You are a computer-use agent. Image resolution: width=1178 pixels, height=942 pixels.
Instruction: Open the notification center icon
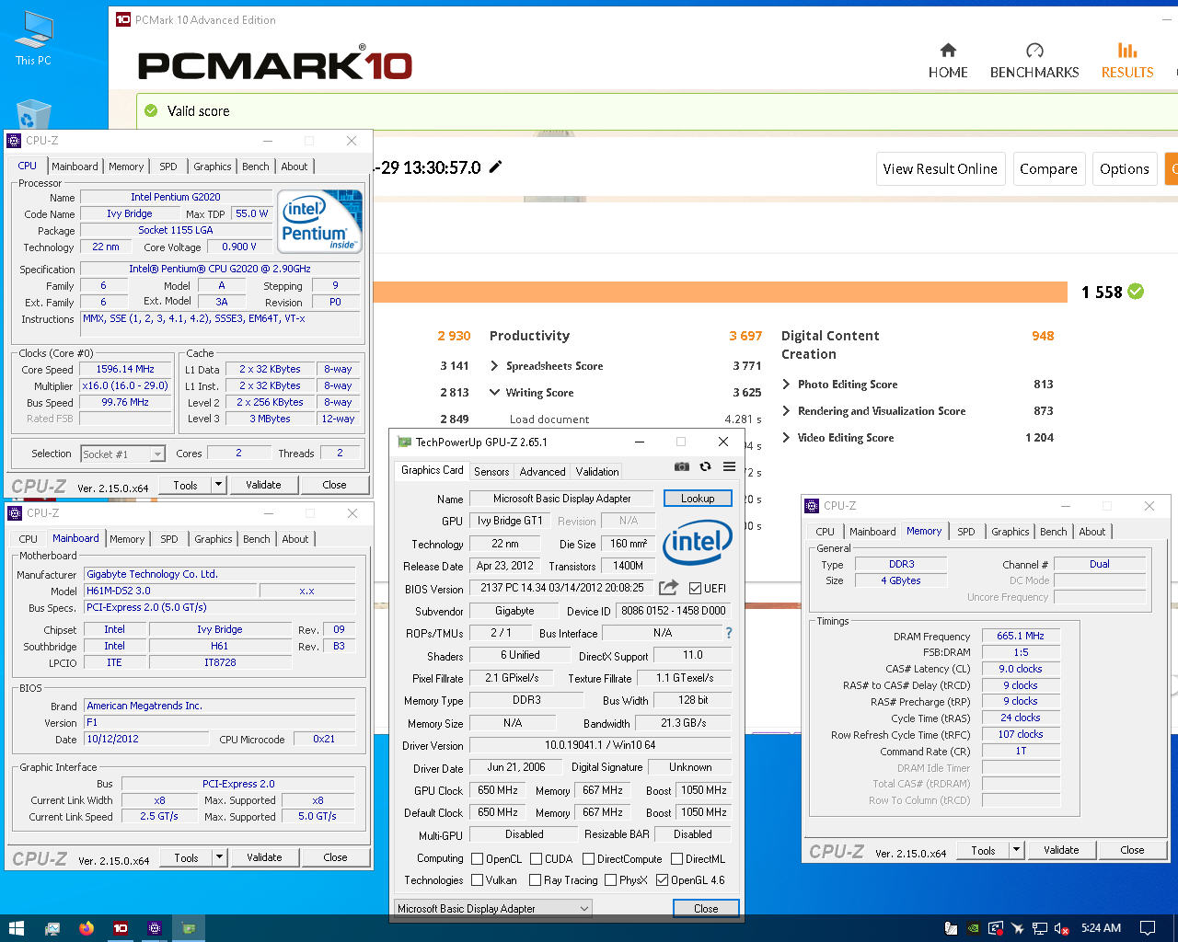click(1148, 928)
